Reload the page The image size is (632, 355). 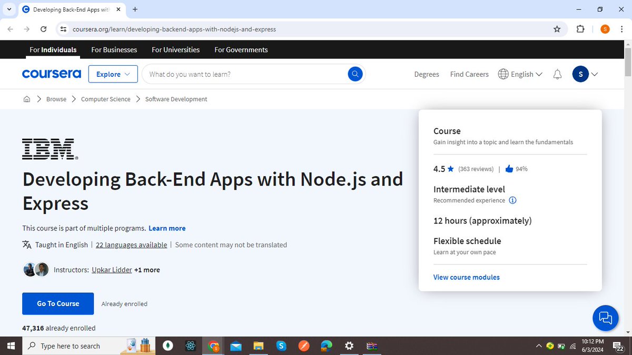[44, 29]
